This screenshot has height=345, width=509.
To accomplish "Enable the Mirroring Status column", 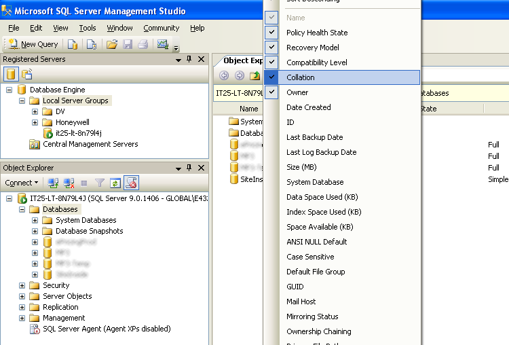I will [342, 316].
